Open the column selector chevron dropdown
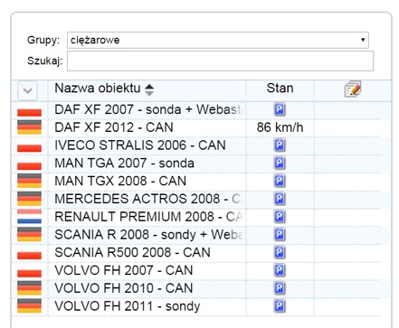 click(x=28, y=90)
